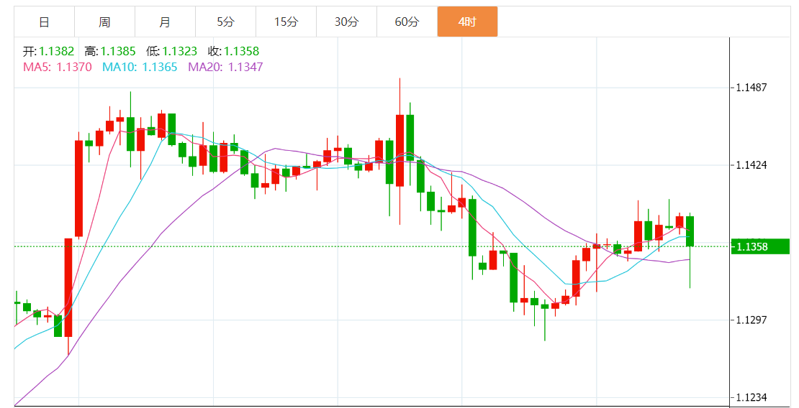Click the 收 closing price 1.1358
The image size is (799, 408).
pos(242,51)
